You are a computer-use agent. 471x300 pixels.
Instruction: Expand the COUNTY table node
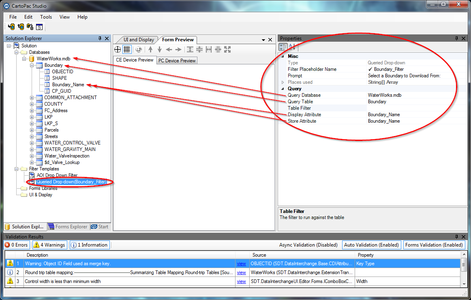32,104
